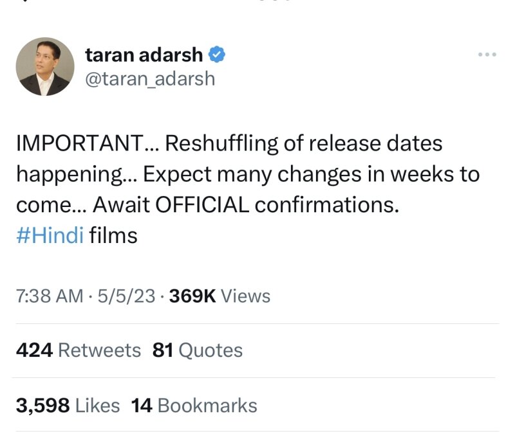Open the @taran_adarsh handle link
Image resolution: width=515 pixels, height=432 pixels.
150,78
